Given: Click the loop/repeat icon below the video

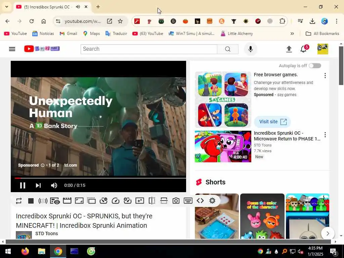Looking at the screenshot, I should (19, 201).
